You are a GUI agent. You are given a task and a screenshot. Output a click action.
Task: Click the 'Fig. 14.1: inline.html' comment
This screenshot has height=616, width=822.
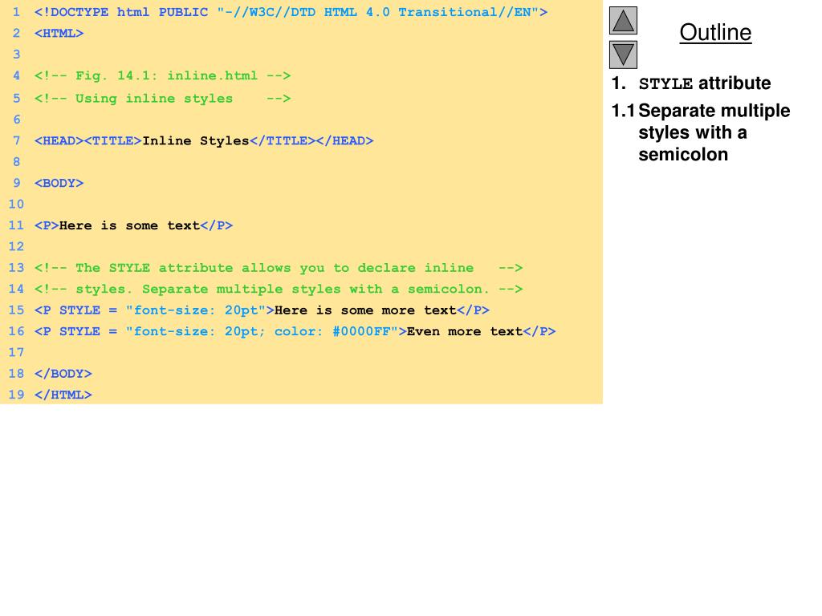[162, 76]
